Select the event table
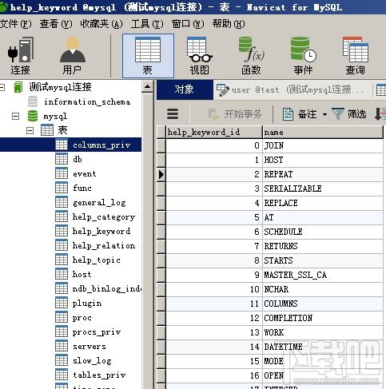 pos(85,174)
